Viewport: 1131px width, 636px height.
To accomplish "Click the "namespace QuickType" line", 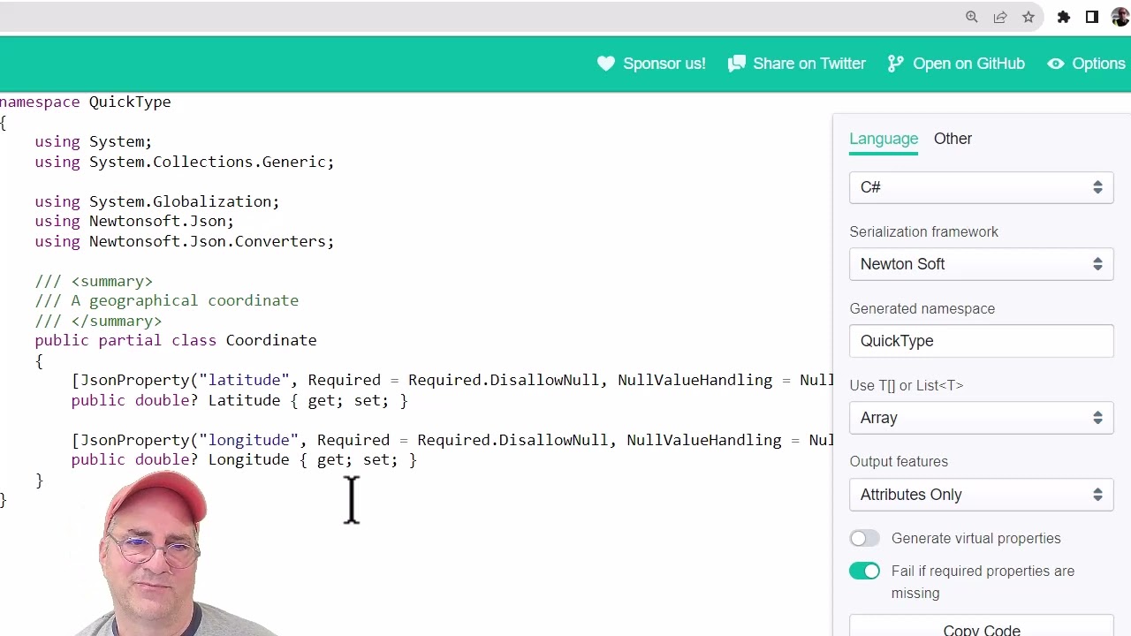I will [86, 102].
